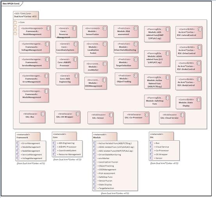Click the component icon on the DriveControl box

pyautogui.click(x=199, y=47)
